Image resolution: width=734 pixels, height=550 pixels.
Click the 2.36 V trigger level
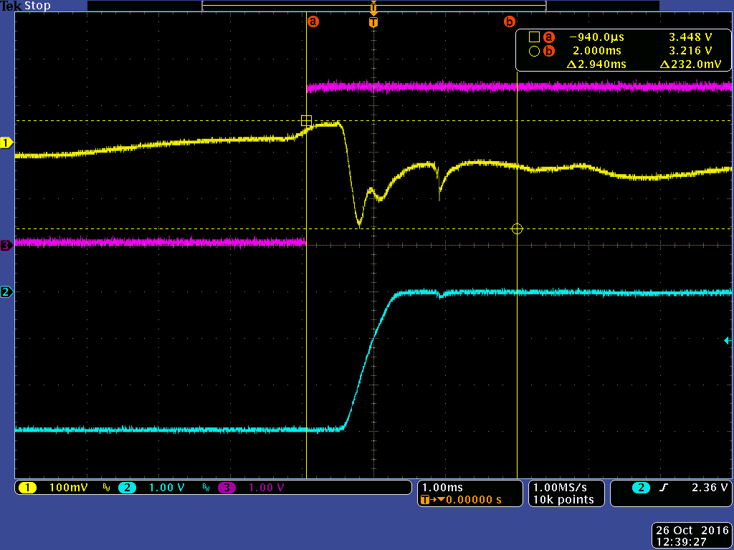[710, 488]
